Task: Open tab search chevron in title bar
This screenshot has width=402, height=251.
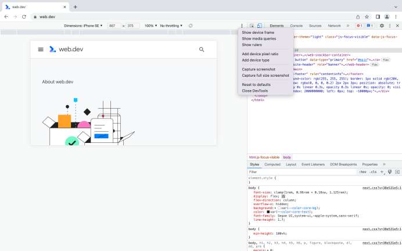Action: [x=396, y=7]
